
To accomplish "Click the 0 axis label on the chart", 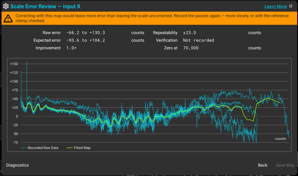I will tap(17, 116).
